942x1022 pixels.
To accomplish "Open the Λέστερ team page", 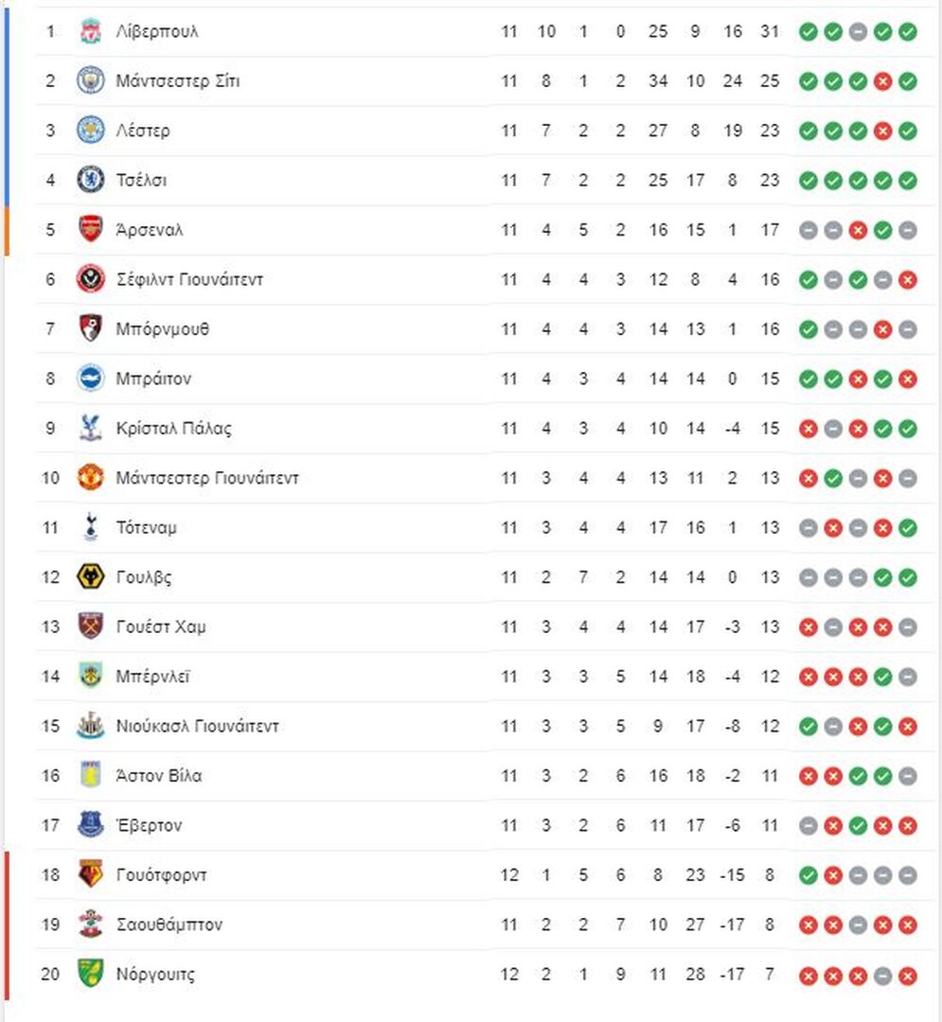I will (x=143, y=131).
